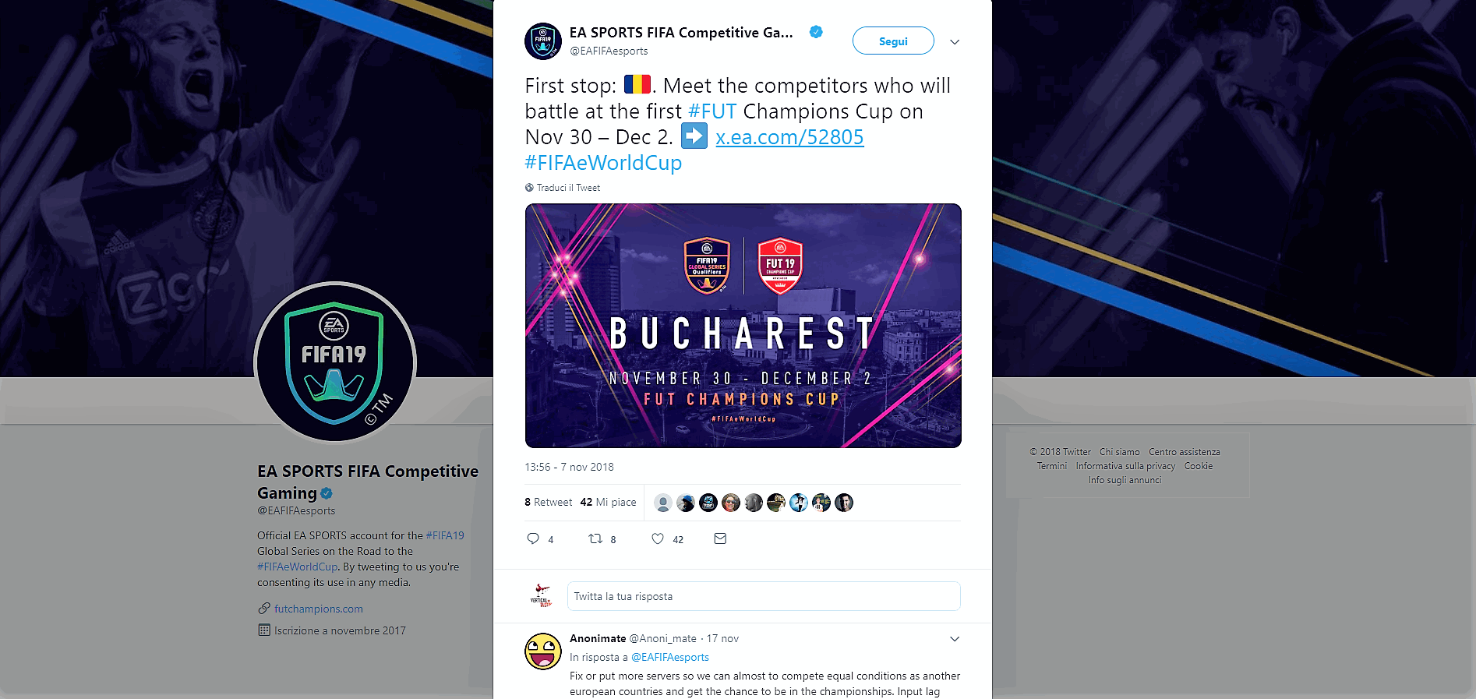Expand options chevron on Anonimate's reply
This screenshot has width=1476, height=699.
955,639
